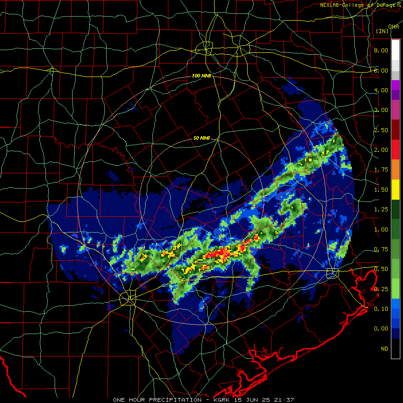The height and width of the screenshot is (403, 403).
Task: Click the 8.00 legend value
Action: (x=381, y=50)
